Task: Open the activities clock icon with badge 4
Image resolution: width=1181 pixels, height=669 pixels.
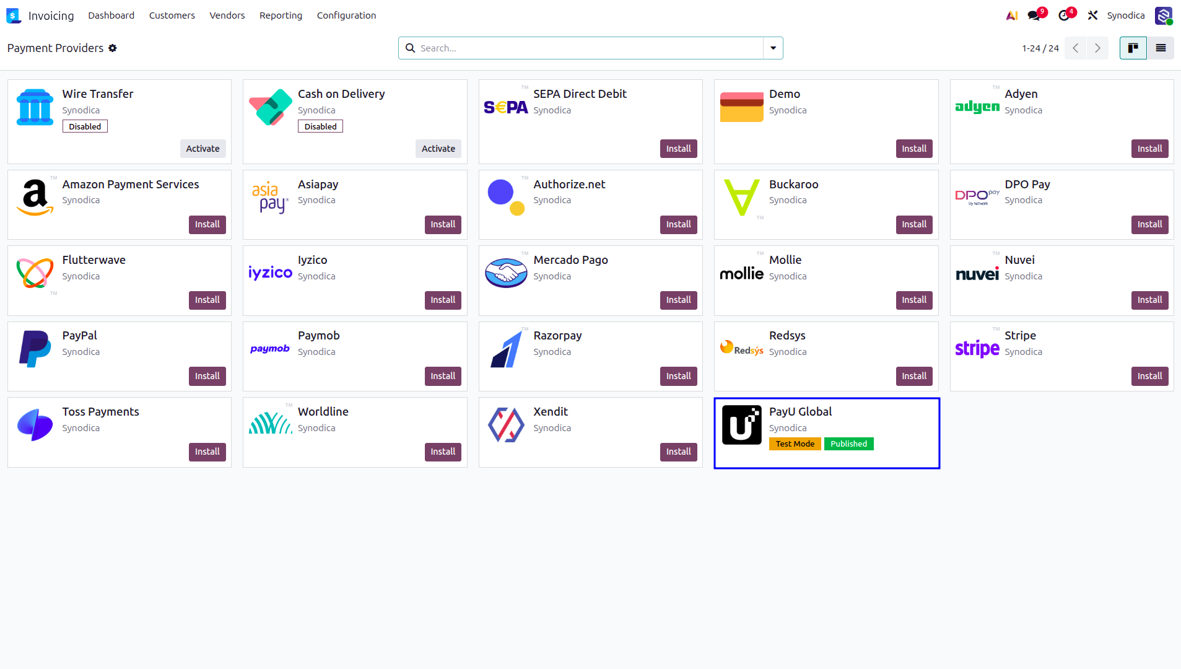Action: tap(1065, 15)
